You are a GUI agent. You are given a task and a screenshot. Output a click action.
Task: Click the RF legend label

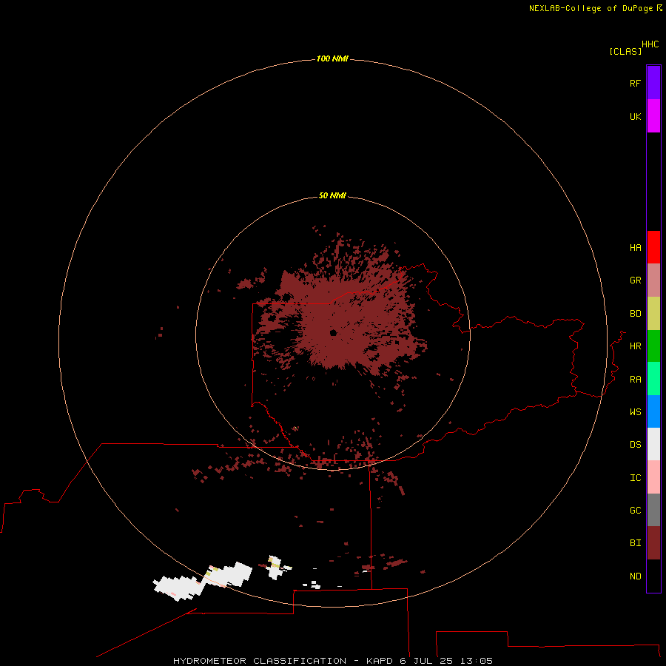coord(635,83)
